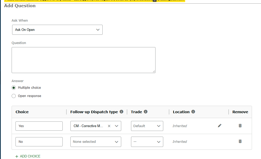The image size is (261, 159).
Task: Click the ADD CHOICE button
Action: coord(28,156)
